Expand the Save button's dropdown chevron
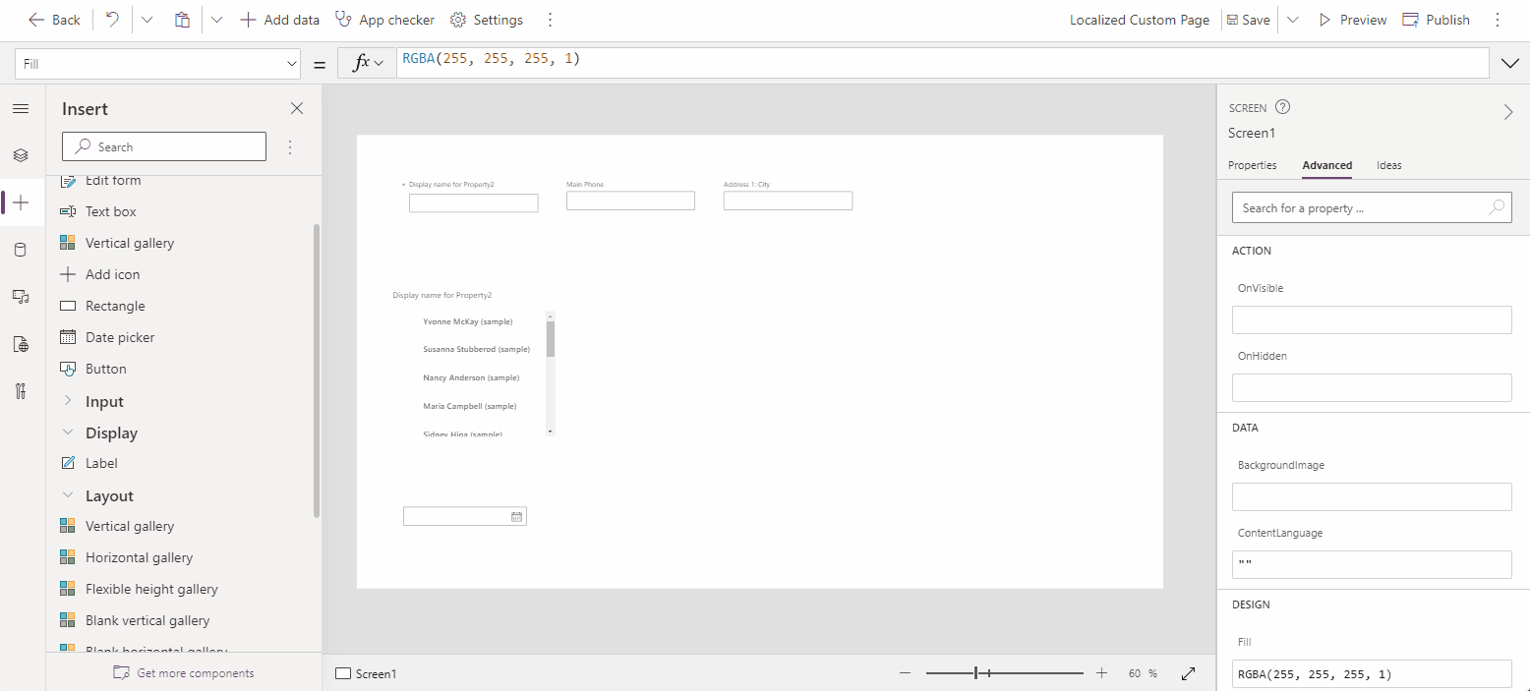This screenshot has height=691, width=1530. click(x=1291, y=19)
